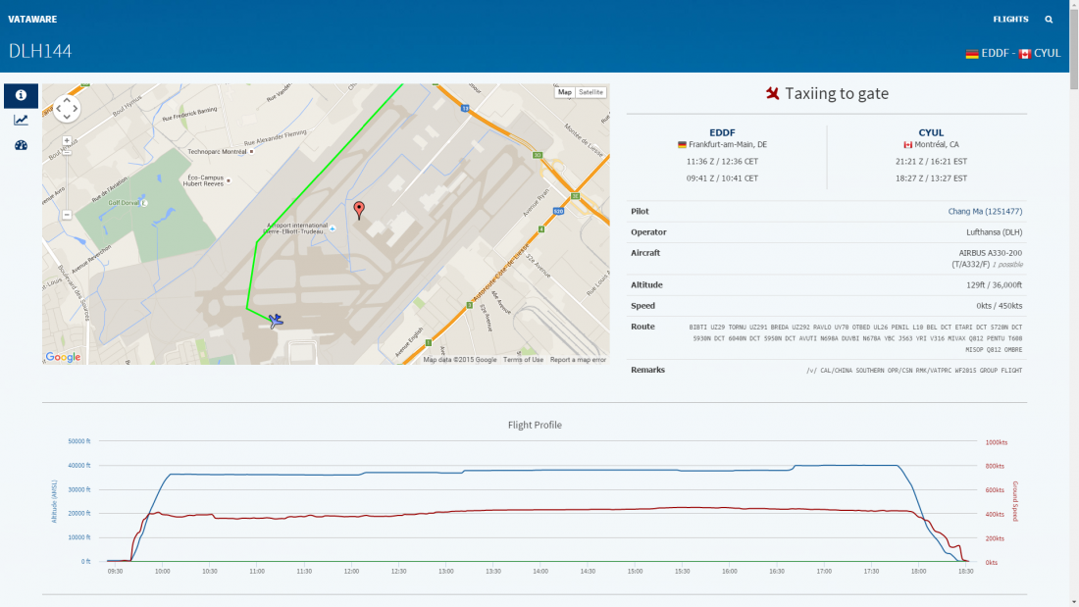Click the red destination map pin
This screenshot has height=607, width=1079.
(x=358, y=210)
